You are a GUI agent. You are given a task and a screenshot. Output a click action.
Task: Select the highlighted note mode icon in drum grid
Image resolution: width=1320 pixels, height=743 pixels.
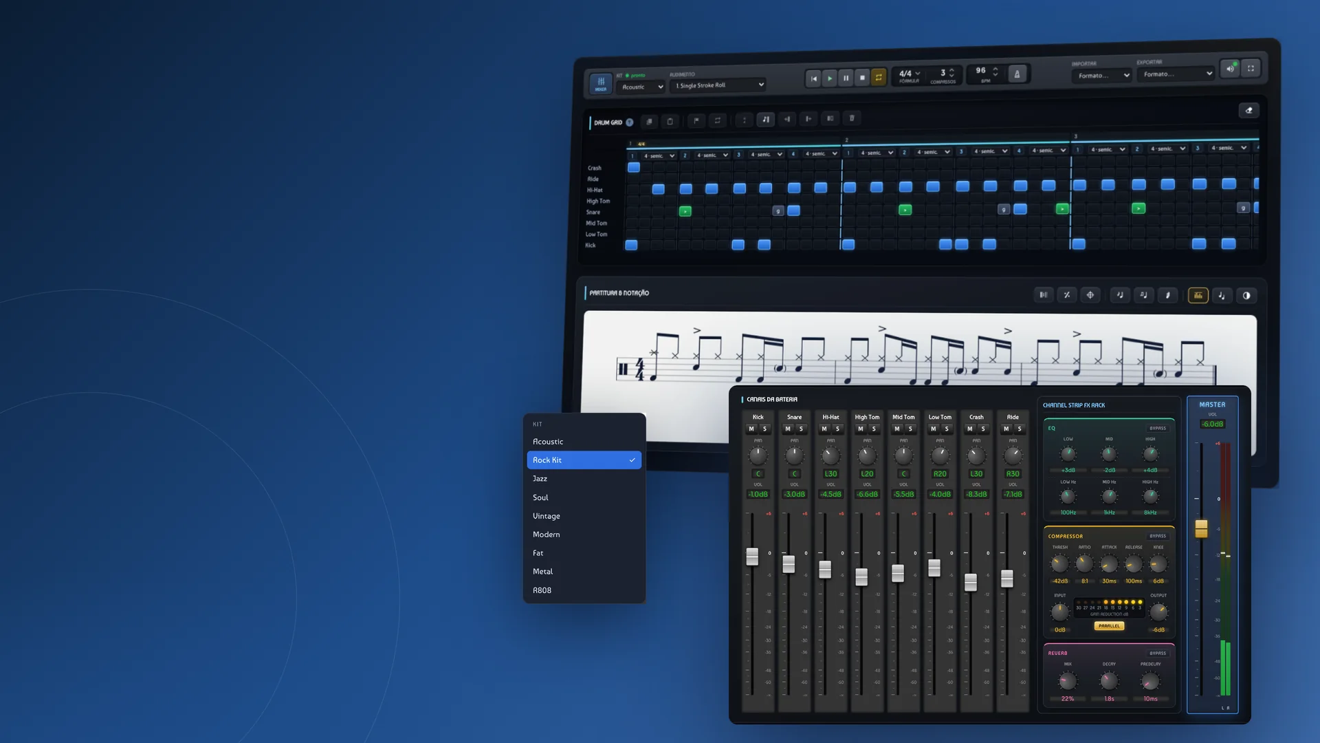click(x=766, y=119)
